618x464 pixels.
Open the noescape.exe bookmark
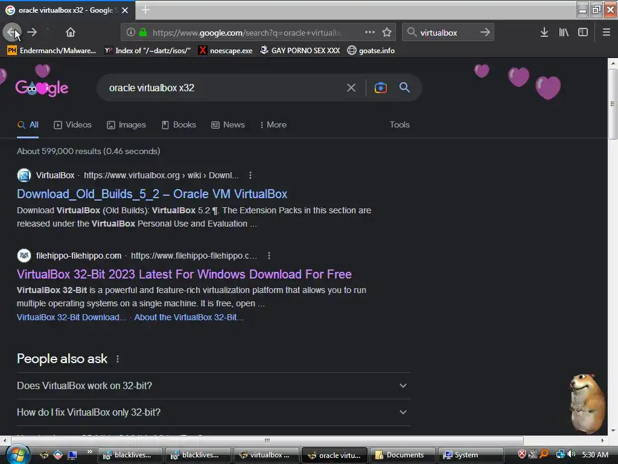tap(226, 51)
